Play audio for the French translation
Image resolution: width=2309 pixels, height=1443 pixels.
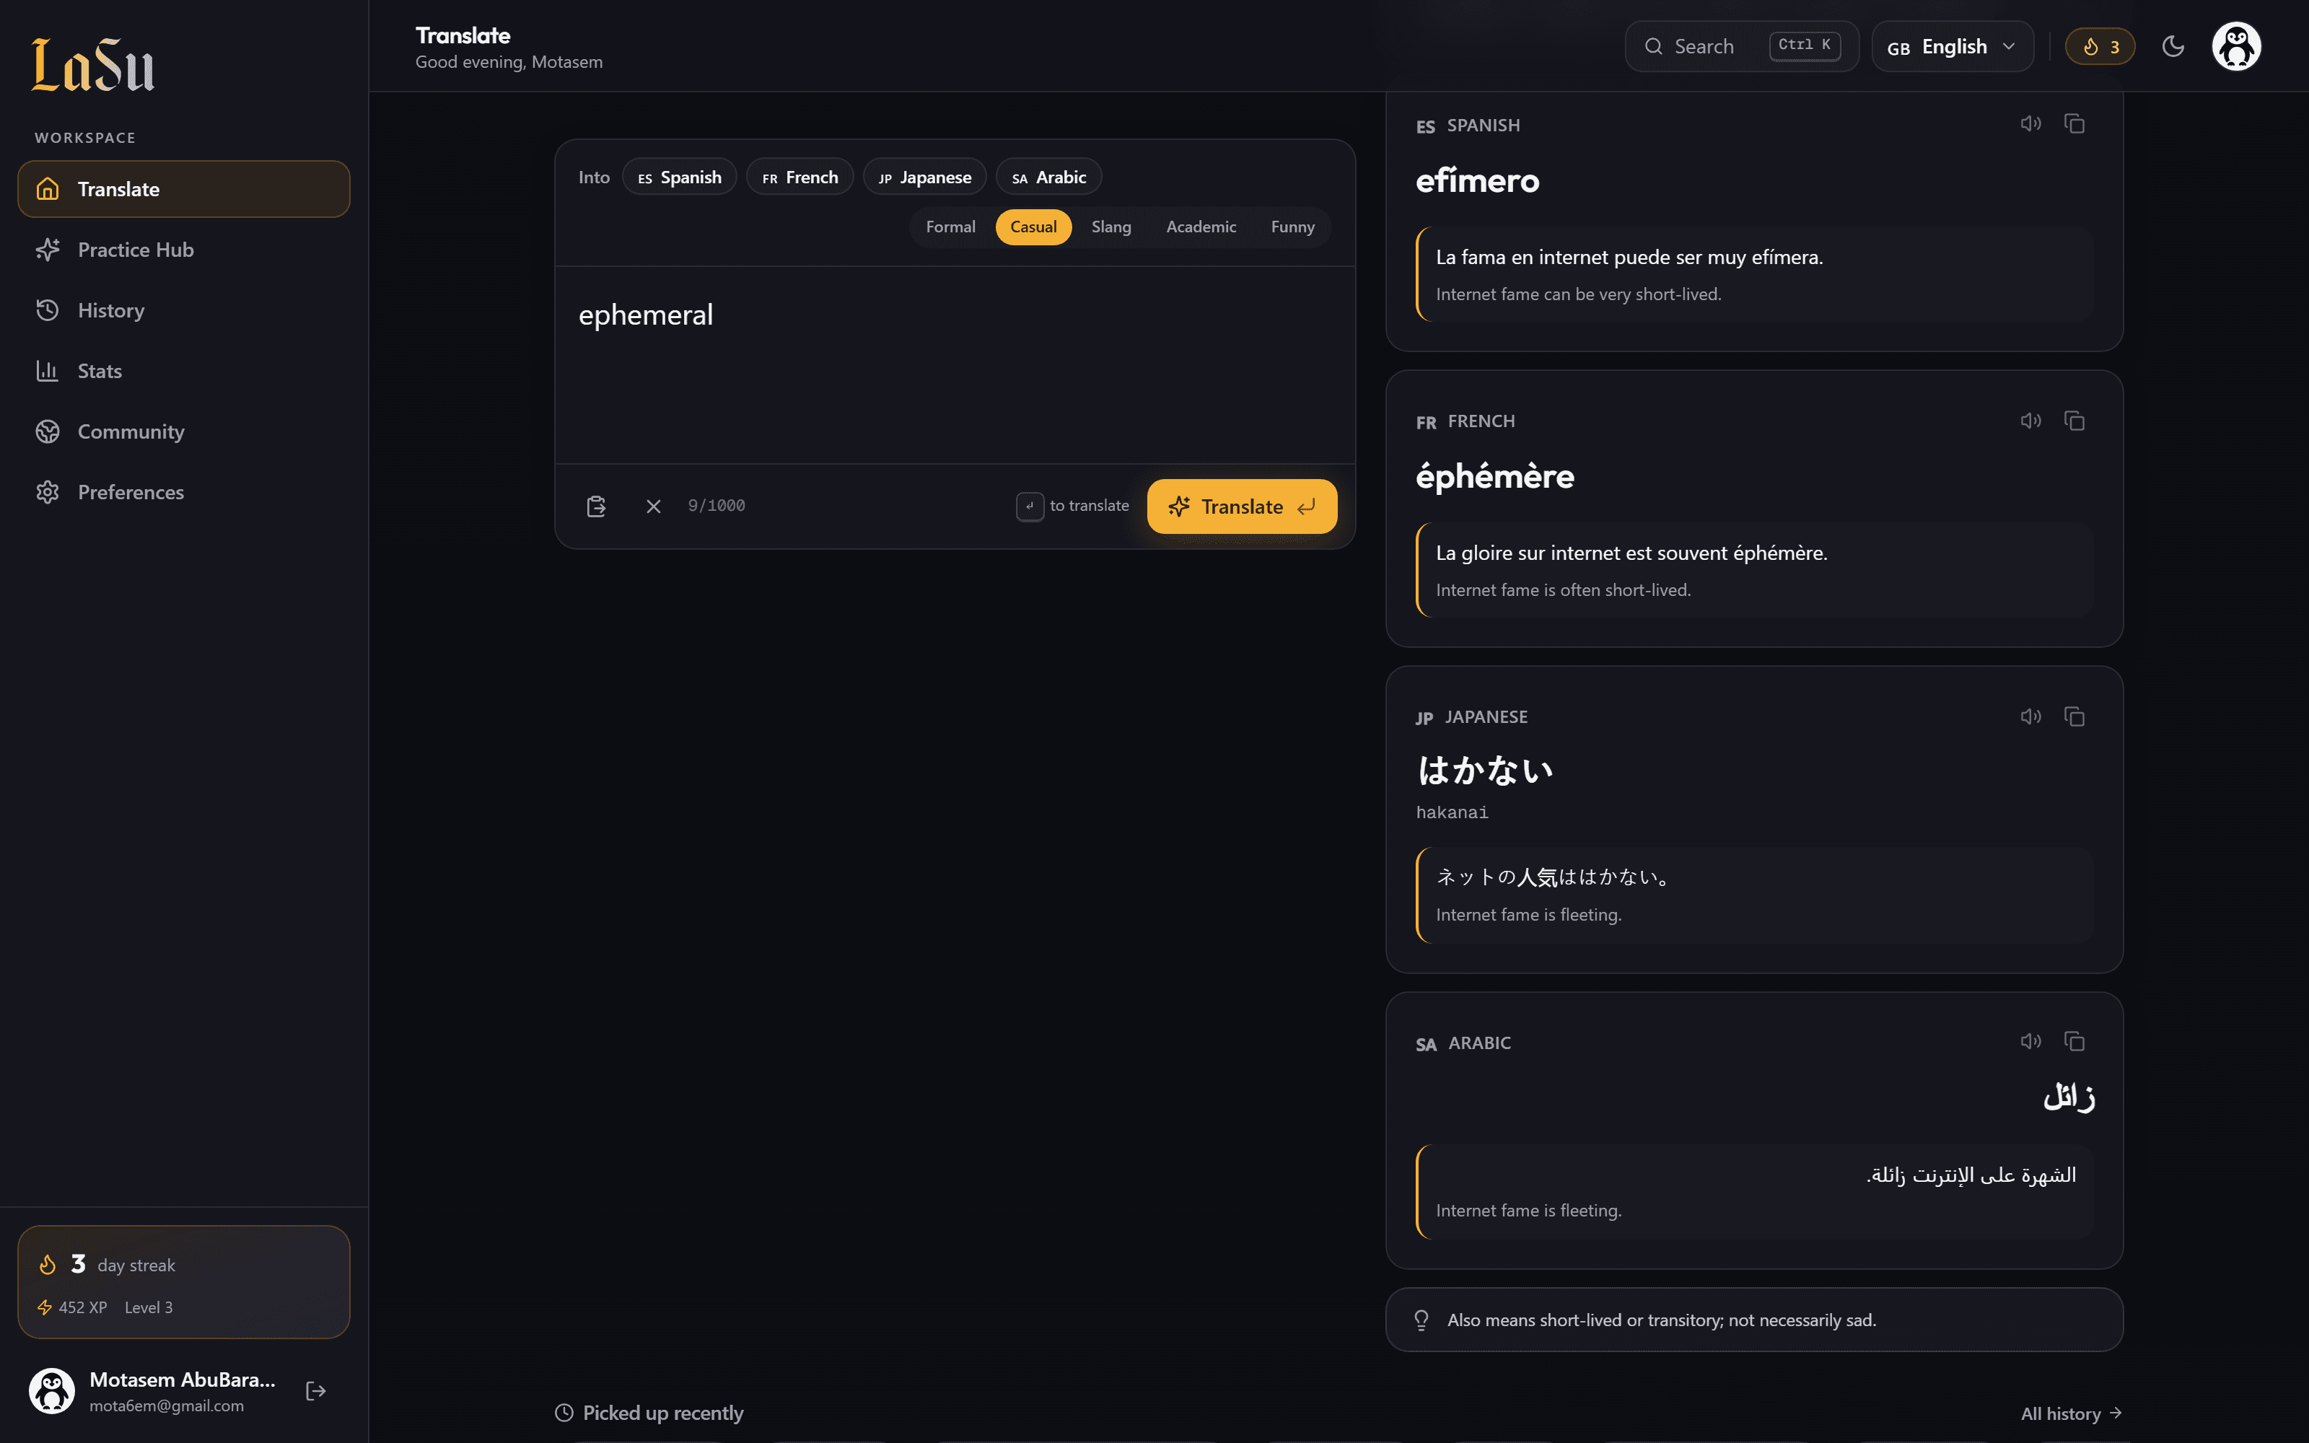[2030, 421]
